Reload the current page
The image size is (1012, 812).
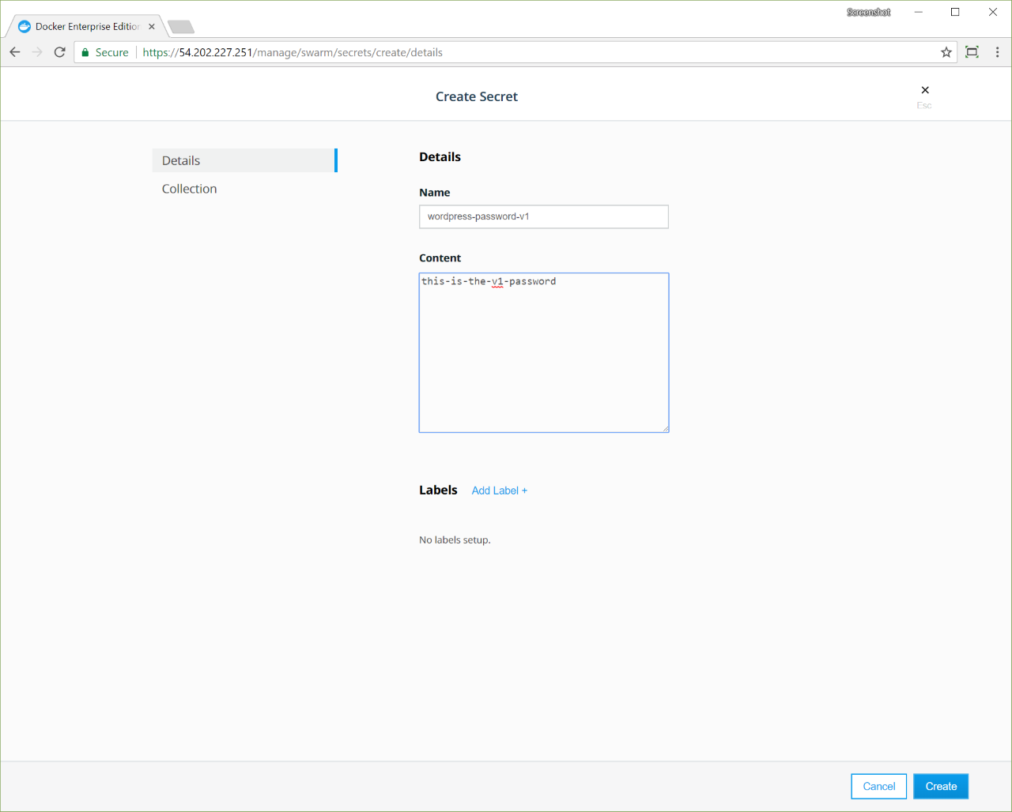[59, 52]
